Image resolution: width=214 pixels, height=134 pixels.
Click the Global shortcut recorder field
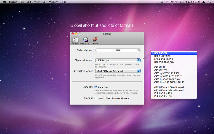click(x=118, y=50)
